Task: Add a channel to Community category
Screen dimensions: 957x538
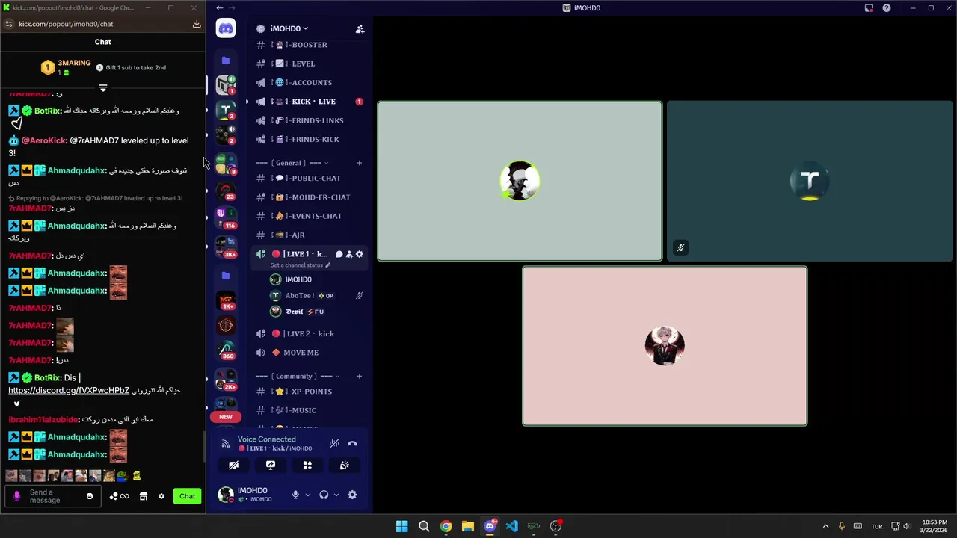Action: (x=359, y=376)
